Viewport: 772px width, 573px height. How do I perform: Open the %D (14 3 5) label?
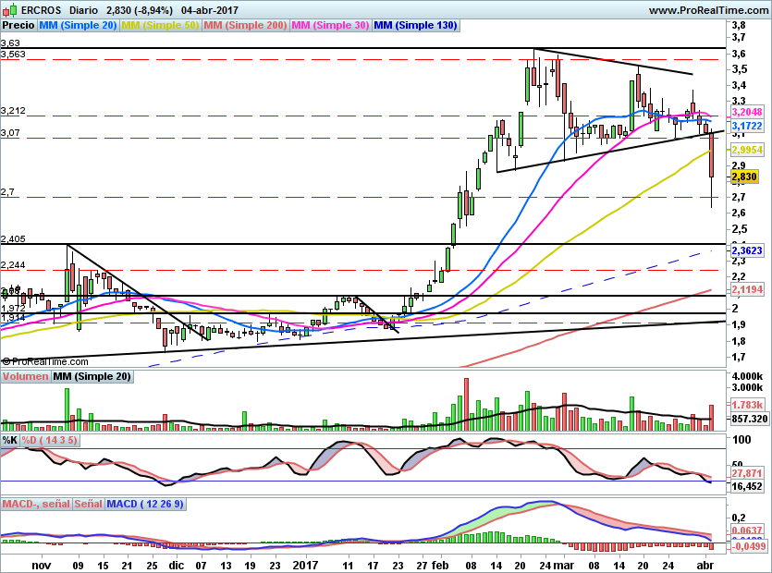[x=49, y=440]
